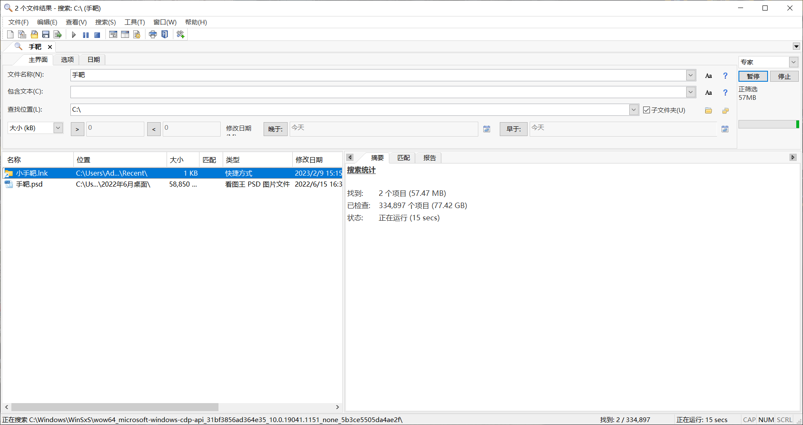Viewport: 803px width, 425px height.
Task: Browse for folder next to 子文件夹
Action: pos(709,110)
